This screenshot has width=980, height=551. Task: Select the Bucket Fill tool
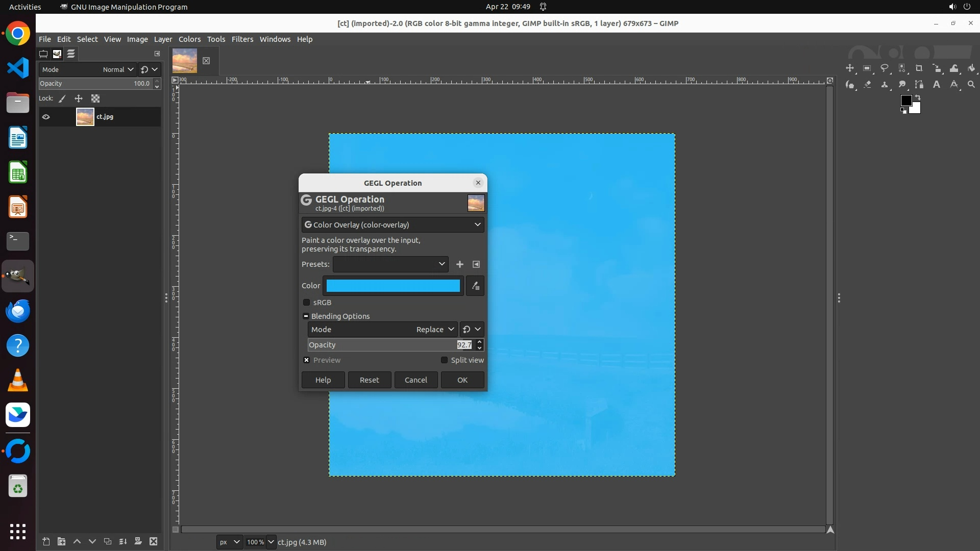971,68
